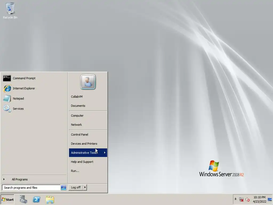The width and height of the screenshot is (273, 205).
Task: Launch Command Prompt from Start menu
Action: 34,78
